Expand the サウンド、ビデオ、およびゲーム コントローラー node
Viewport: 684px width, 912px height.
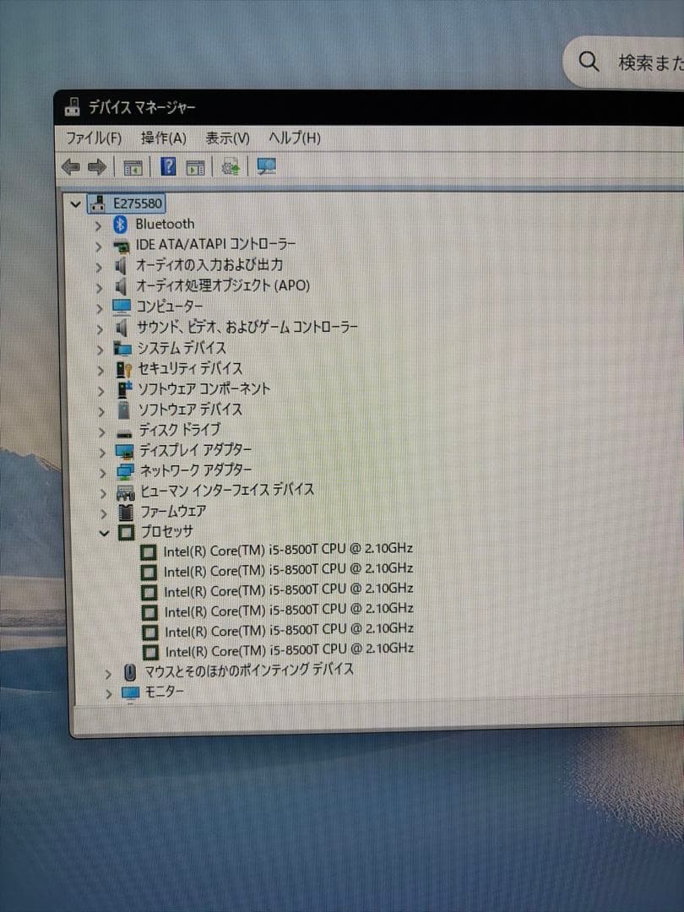100,329
